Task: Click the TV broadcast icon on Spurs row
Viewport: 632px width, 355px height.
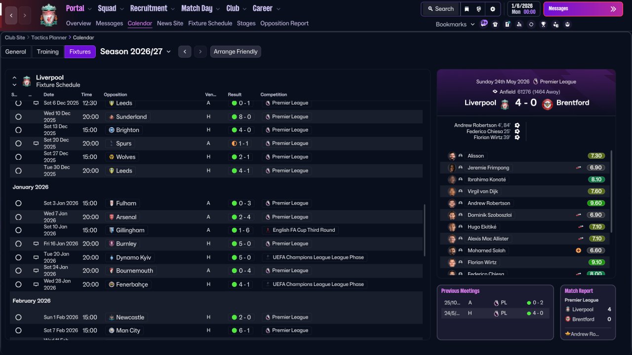Action: pyautogui.click(x=36, y=143)
